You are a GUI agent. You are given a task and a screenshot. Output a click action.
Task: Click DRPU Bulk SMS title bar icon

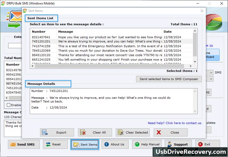(3, 3)
